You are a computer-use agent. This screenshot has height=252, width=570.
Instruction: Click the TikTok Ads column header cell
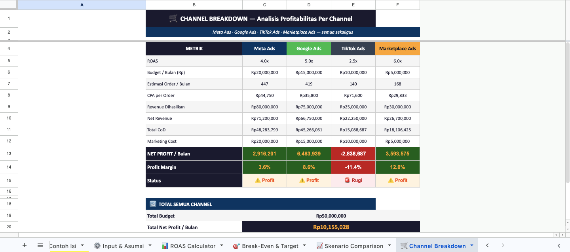[x=353, y=49]
